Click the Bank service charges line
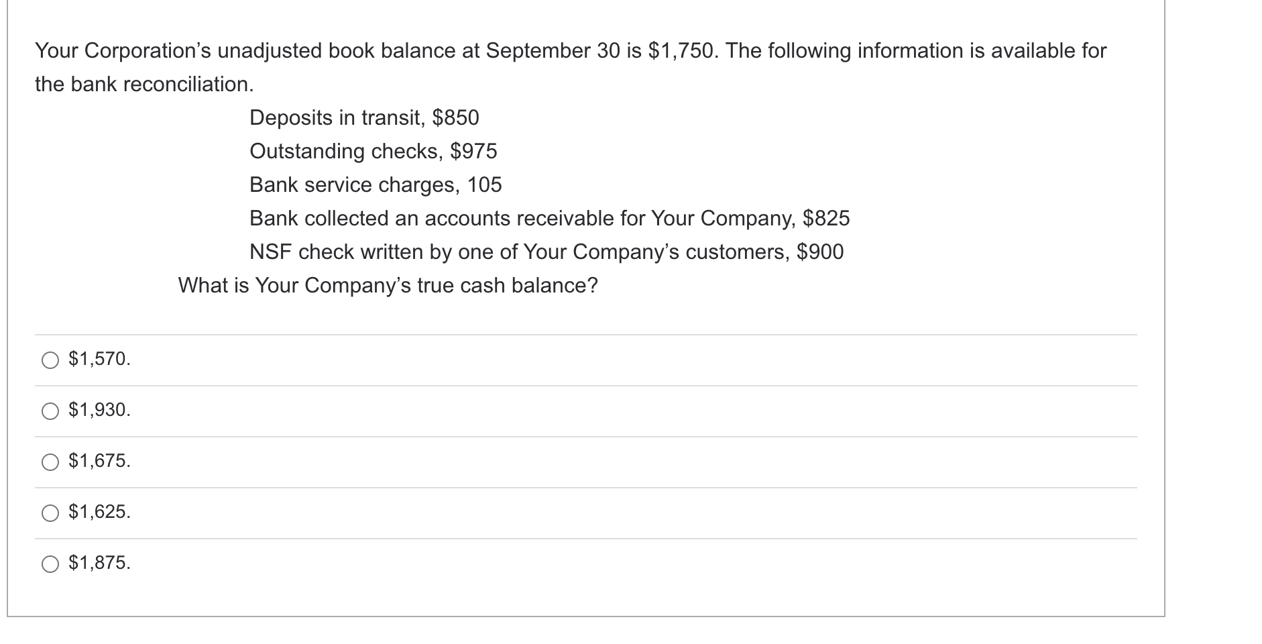 point(376,185)
